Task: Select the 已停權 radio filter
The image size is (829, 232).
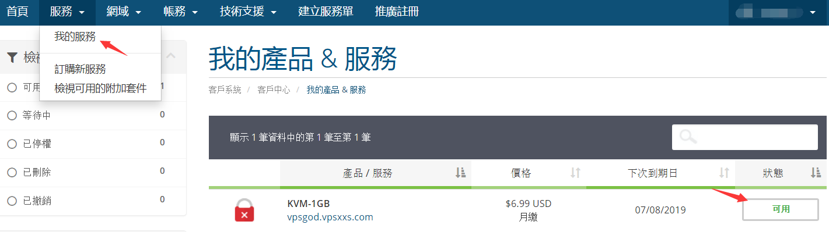Action: click(12, 144)
